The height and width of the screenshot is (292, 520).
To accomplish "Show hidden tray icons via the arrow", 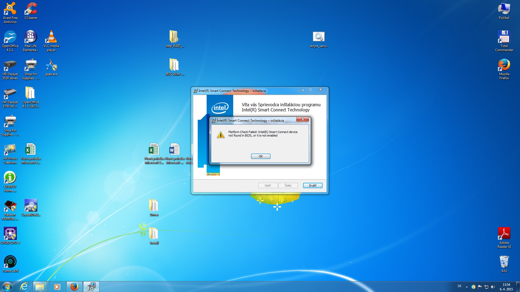I will [x=467, y=287].
